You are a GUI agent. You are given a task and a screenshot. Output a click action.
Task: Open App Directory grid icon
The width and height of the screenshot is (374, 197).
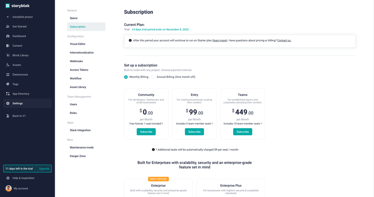click(8, 94)
